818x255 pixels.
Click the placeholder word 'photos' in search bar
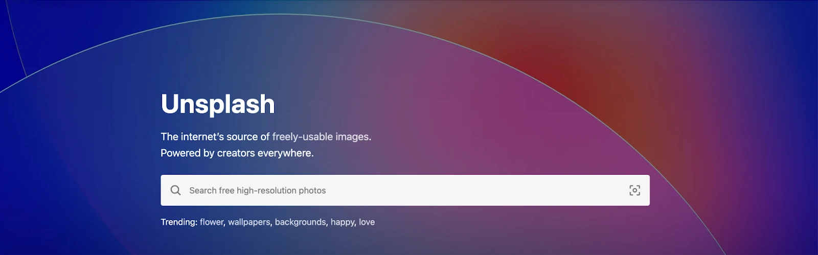(x=312, y=191)
